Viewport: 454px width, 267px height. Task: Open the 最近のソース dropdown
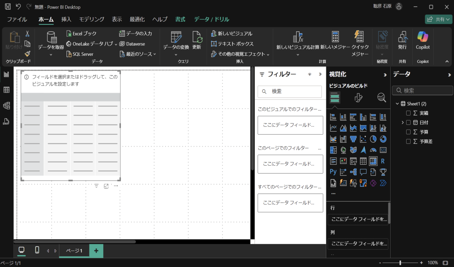point(138,54)
